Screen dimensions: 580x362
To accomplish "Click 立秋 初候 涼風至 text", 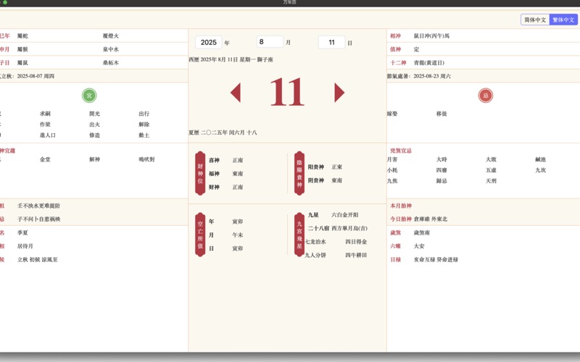I will (x=38, y=260).
